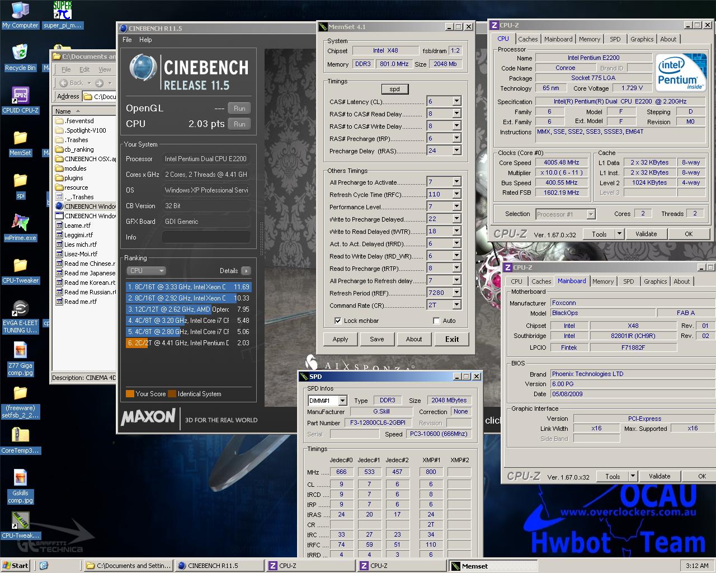Select ranking entry 8C/16T @ 3.33 GHz
This screenshot has width=716, height=573.
point(188,287)
